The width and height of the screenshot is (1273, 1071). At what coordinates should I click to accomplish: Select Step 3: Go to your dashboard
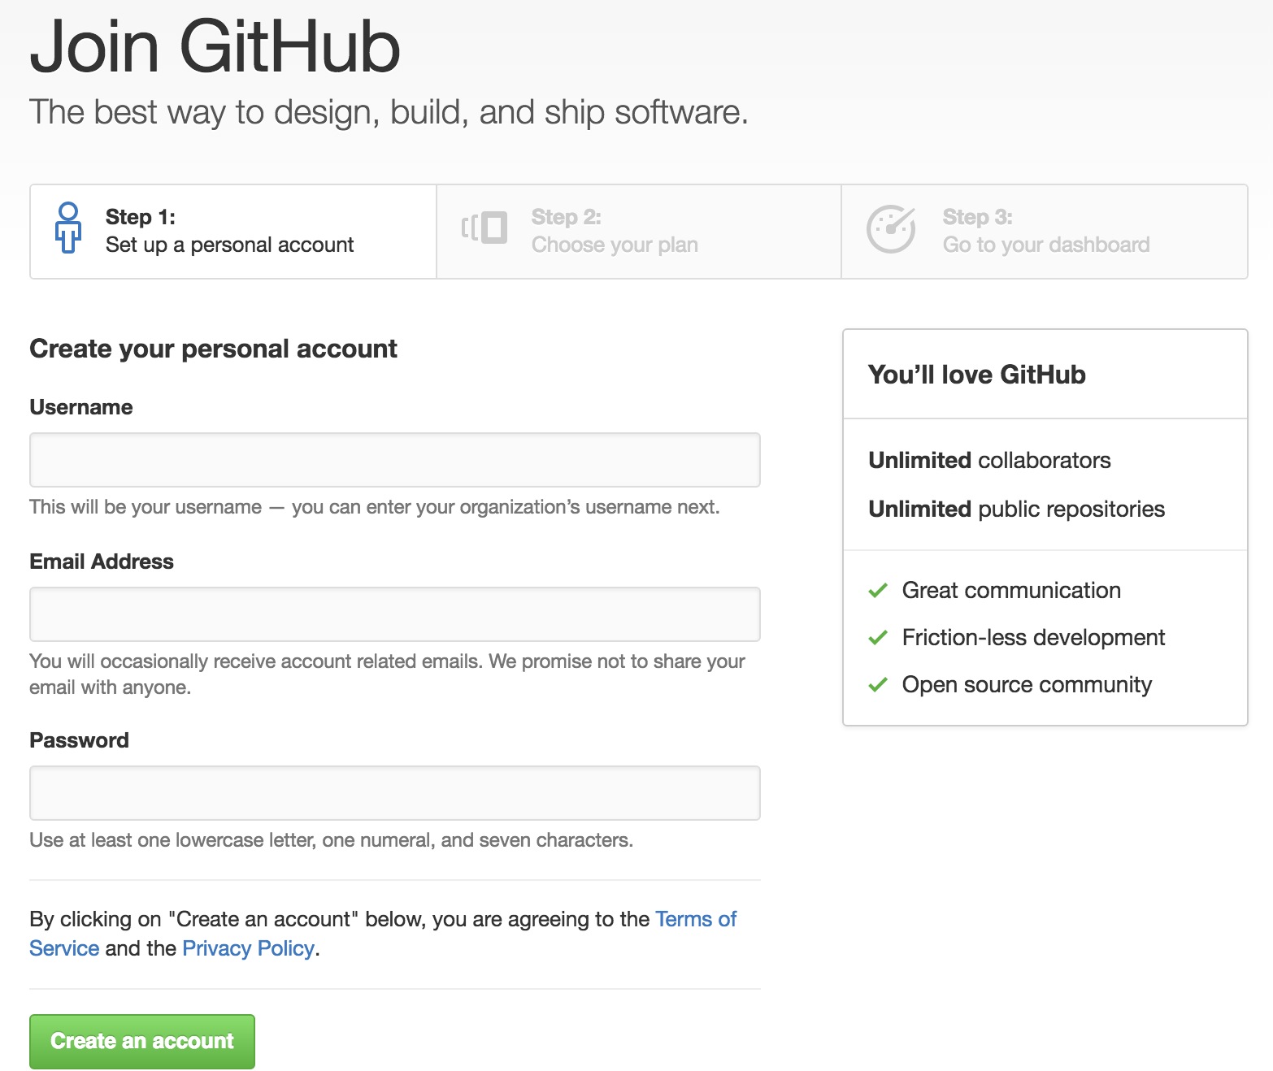1045,232
